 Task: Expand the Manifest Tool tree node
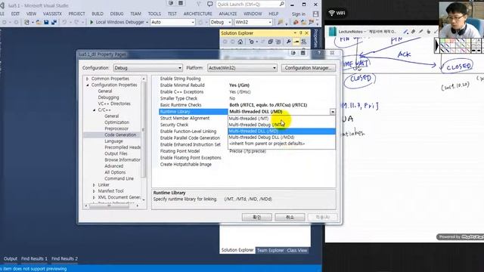(94, 191)
